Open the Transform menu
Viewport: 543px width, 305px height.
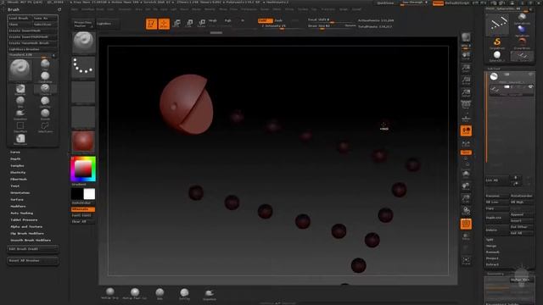click(x=328, y=9)
